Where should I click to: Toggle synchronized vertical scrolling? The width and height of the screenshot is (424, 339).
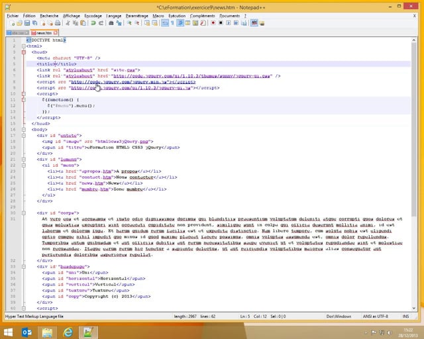coord(147,23)
